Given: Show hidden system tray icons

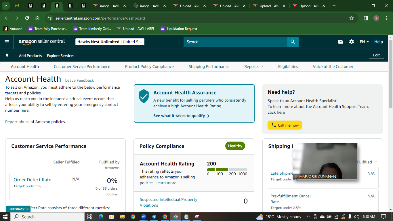Looking at the screenshot, I should tap(308, 217).
